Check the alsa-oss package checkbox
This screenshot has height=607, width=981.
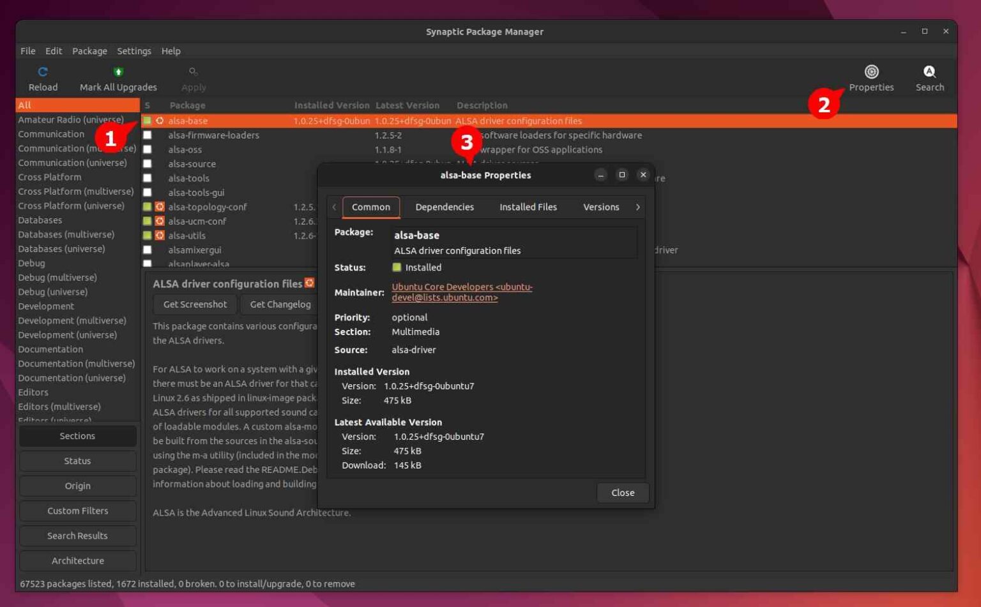(x=148, y=149)
